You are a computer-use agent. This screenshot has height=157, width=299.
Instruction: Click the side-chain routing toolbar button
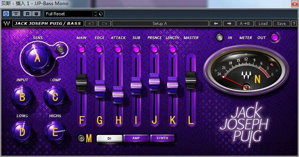[x=16, y=14]
